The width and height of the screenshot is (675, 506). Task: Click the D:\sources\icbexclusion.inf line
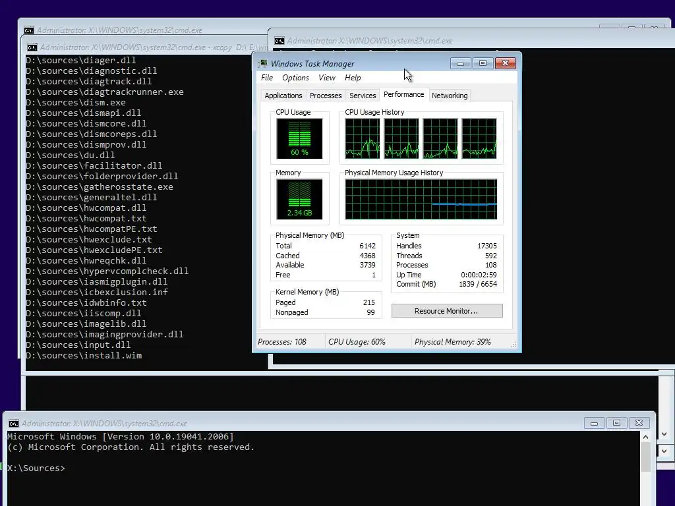click(x=97, y=292)
